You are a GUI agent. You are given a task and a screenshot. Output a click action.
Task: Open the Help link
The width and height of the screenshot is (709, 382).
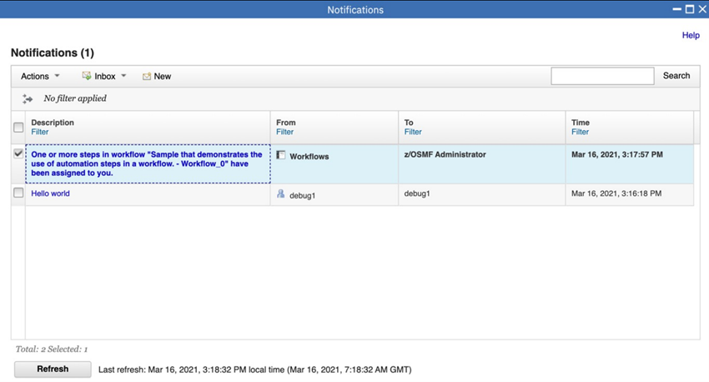point(691,35)
